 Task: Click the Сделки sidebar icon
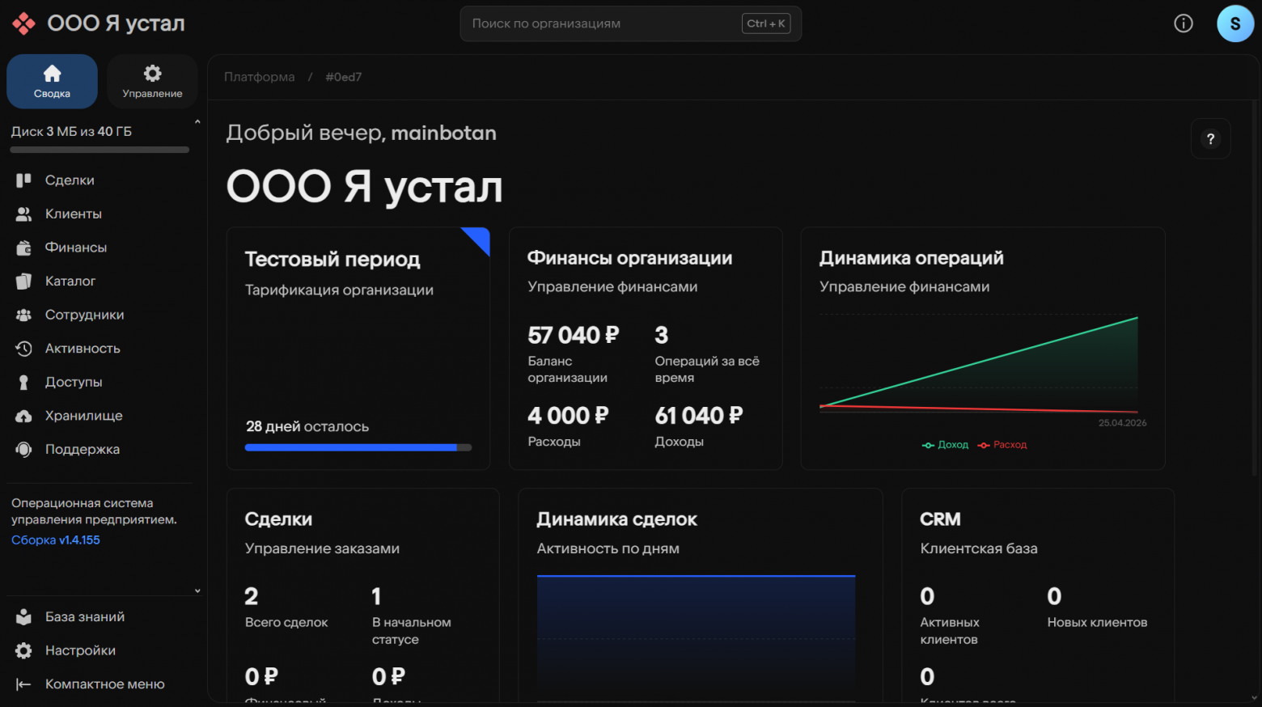click(23, 180)
